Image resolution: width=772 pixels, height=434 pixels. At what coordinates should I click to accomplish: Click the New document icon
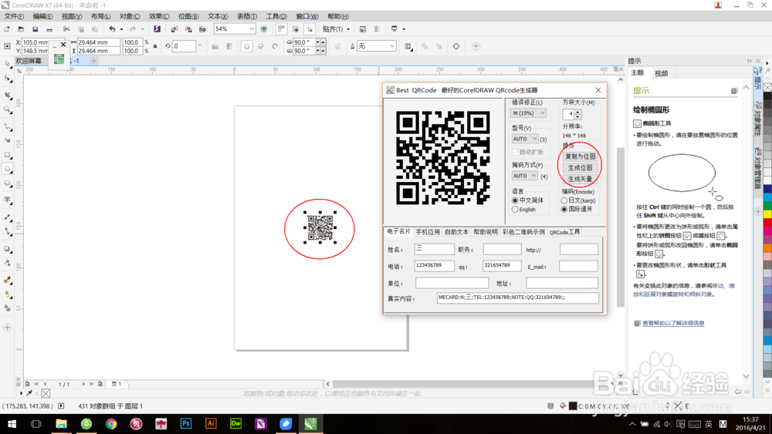[7, 29]
